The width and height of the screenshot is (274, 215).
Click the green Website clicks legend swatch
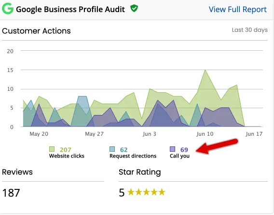point(52,149)
